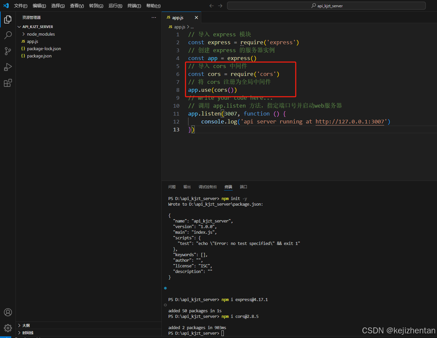This screenshot has height=338, width=437.
Task: Go back with the left arrow
Action: tap(212, 6)
